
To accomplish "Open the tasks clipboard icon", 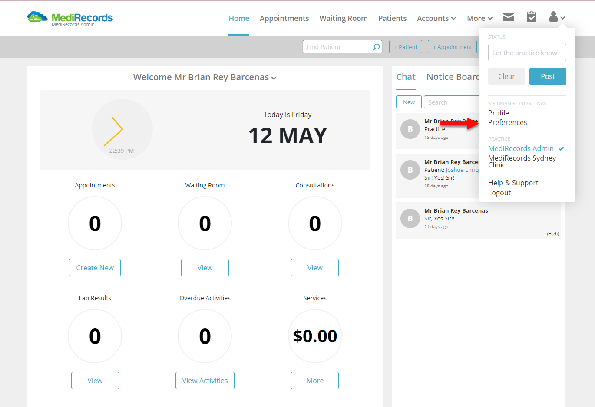I will (532, 16).
